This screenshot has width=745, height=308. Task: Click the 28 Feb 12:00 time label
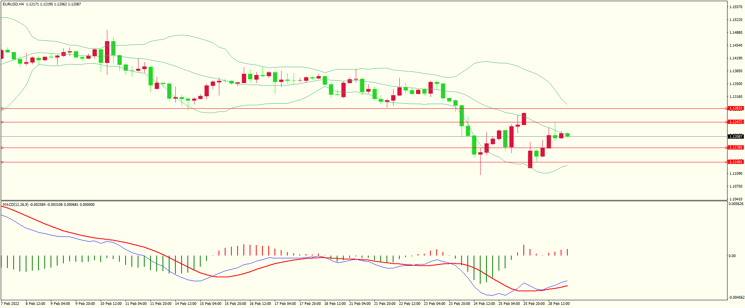559,304
